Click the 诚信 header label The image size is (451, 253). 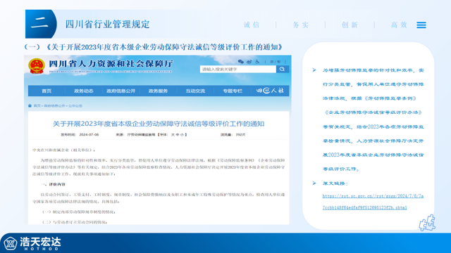(252, 25)
